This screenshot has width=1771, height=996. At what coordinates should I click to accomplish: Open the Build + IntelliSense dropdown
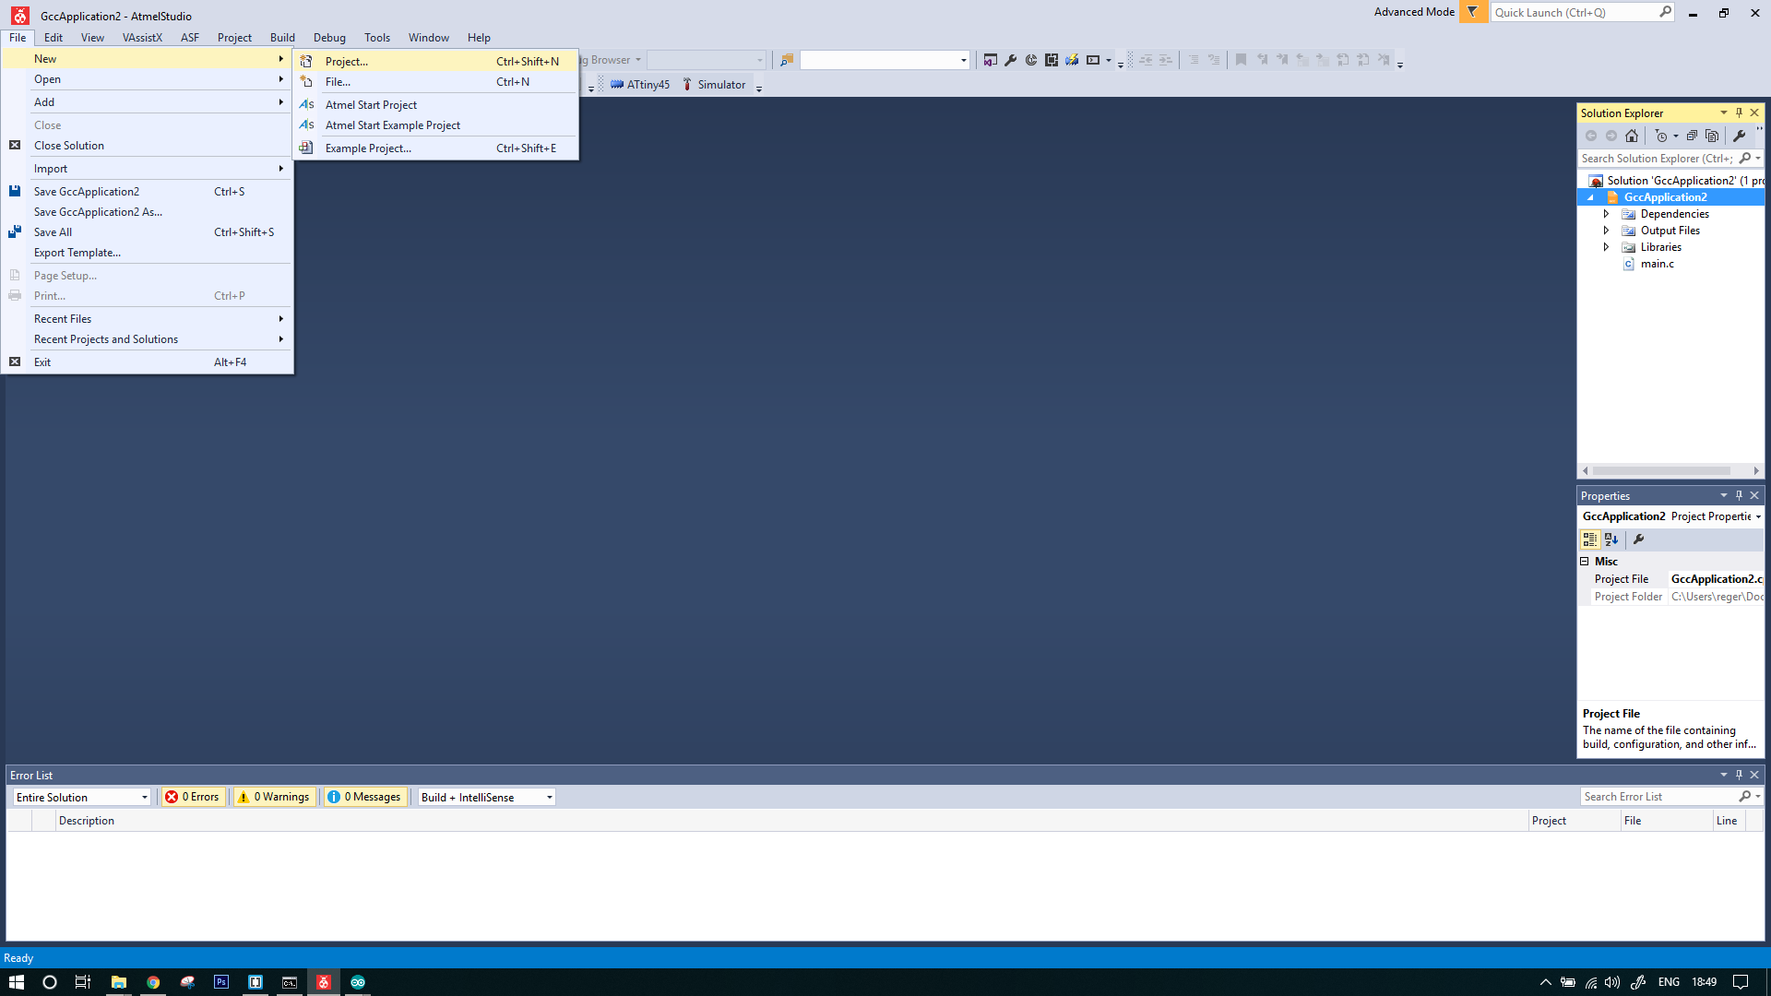pos(486,797)
